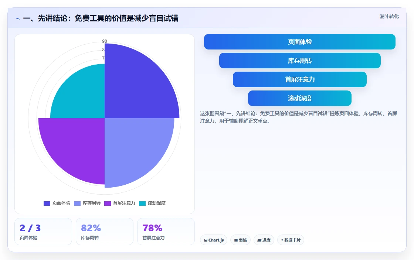
Task: Click the 90 axis label on chart
Action: point(105,41)
